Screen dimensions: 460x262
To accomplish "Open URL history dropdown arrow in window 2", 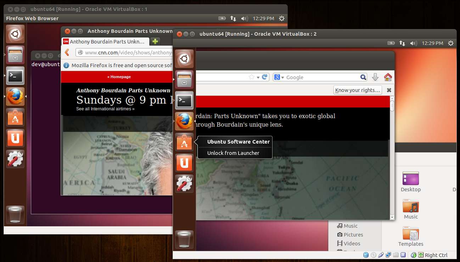I will coord(258,77).
